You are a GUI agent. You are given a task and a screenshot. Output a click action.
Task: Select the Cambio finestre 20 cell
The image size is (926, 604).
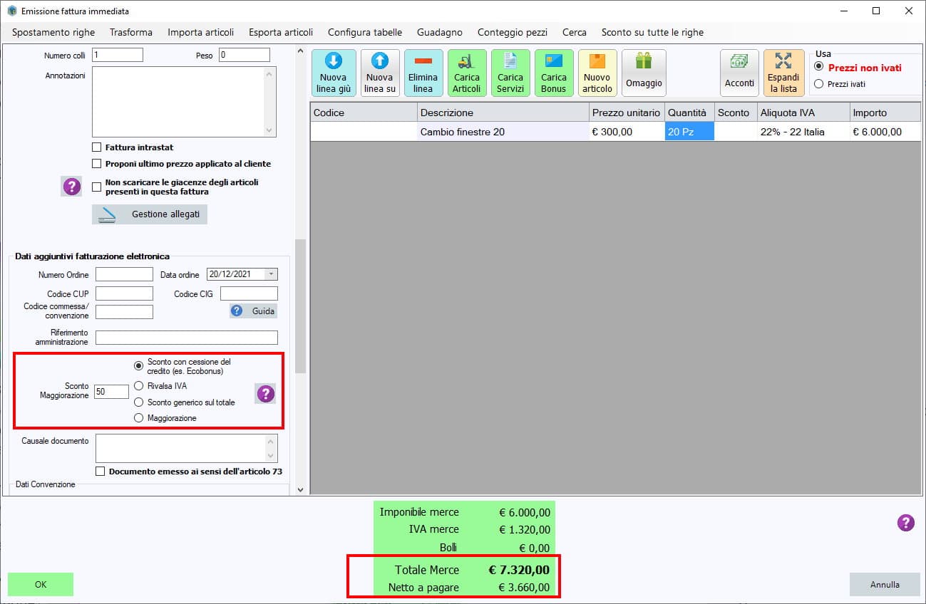coord(503,132)
